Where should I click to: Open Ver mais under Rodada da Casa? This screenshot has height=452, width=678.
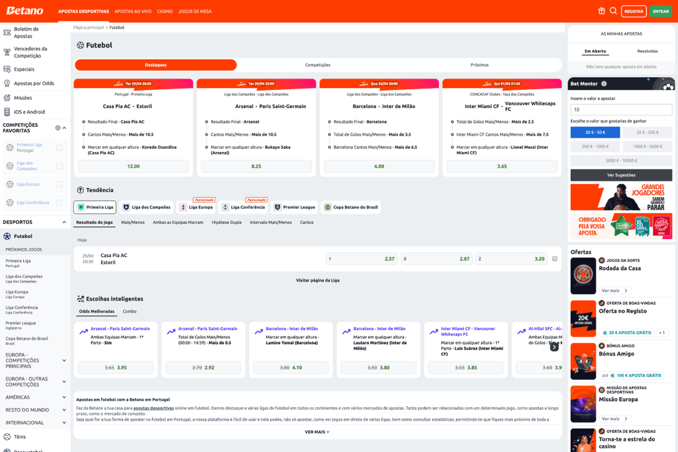(615, 291)
